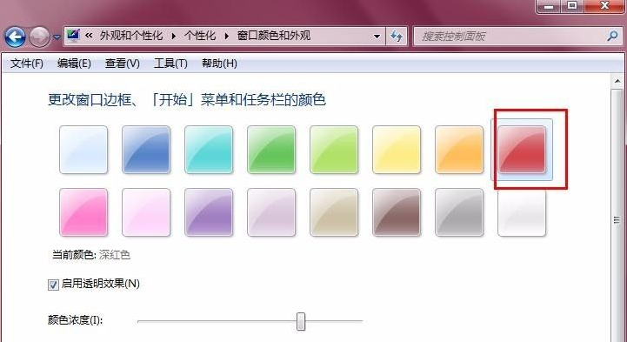Toggle the 启用透明效果 checkbox
This screenshot has width=627, height=342.
(x=53, y=285)
